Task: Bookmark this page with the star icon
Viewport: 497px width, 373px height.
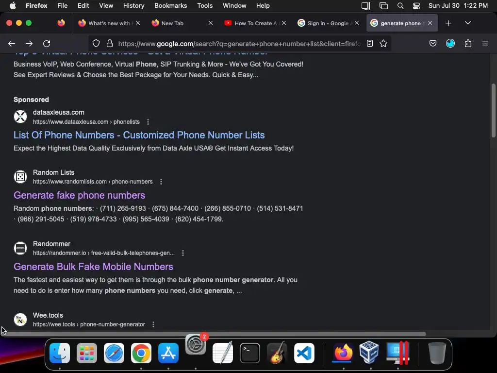Action: point(383,43)
